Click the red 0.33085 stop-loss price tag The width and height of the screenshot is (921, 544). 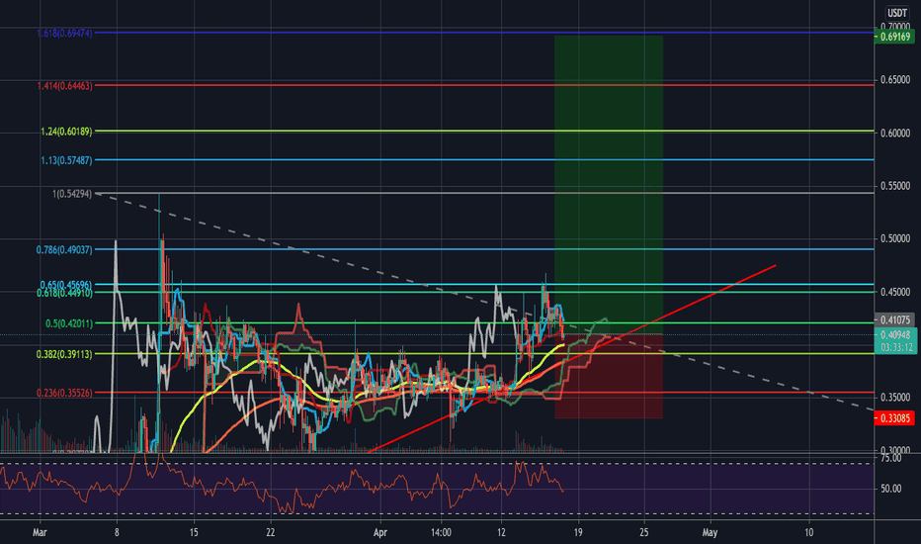click(x=894, y=418)
